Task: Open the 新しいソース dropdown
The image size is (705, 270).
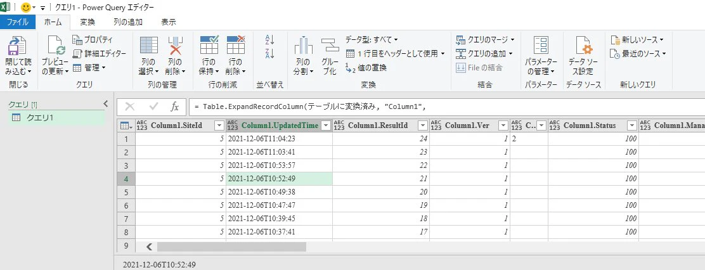Action: pos(637,39)
